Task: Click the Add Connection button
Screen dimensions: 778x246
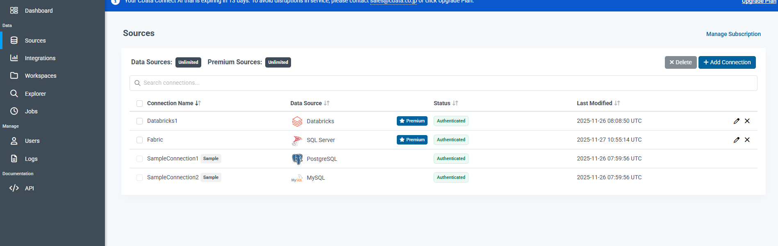Action: pyautogui.click(x=727, y=62)
